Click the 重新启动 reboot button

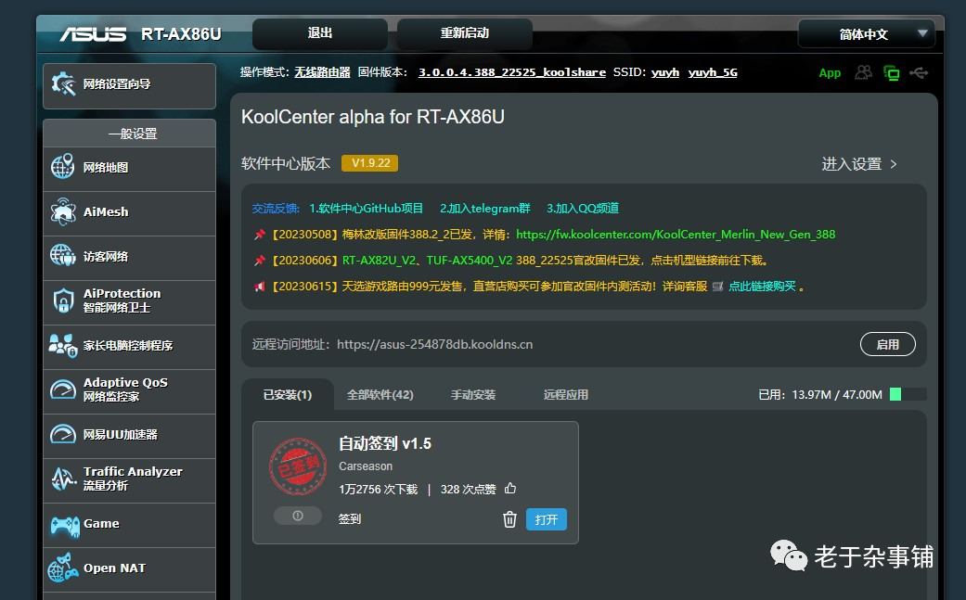465,33
